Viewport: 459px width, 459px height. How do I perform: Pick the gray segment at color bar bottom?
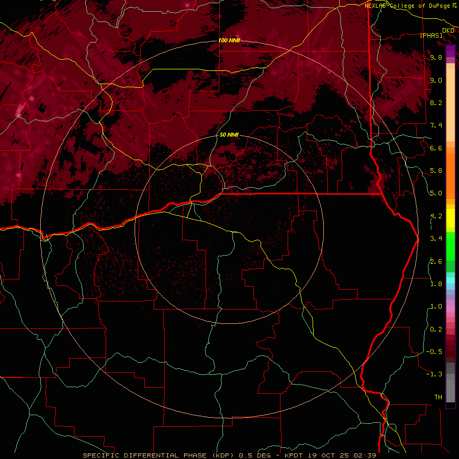click(450, 384)
